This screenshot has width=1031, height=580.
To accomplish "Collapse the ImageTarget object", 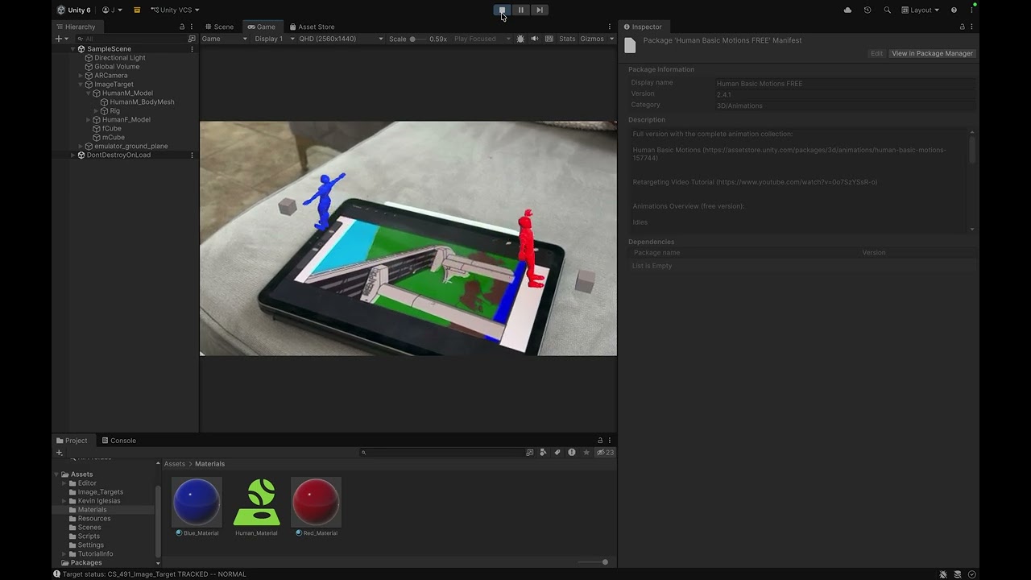I will point(81,85).
